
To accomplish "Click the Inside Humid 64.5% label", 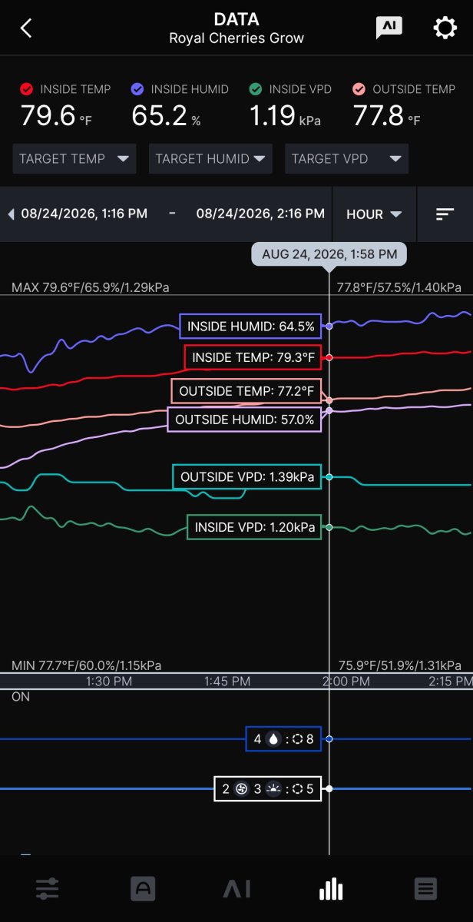I will pos(250,327).
